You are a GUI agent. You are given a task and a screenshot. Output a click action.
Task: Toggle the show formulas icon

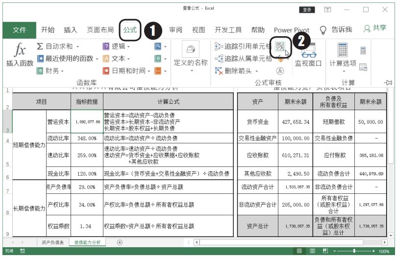tap(280, 47)
